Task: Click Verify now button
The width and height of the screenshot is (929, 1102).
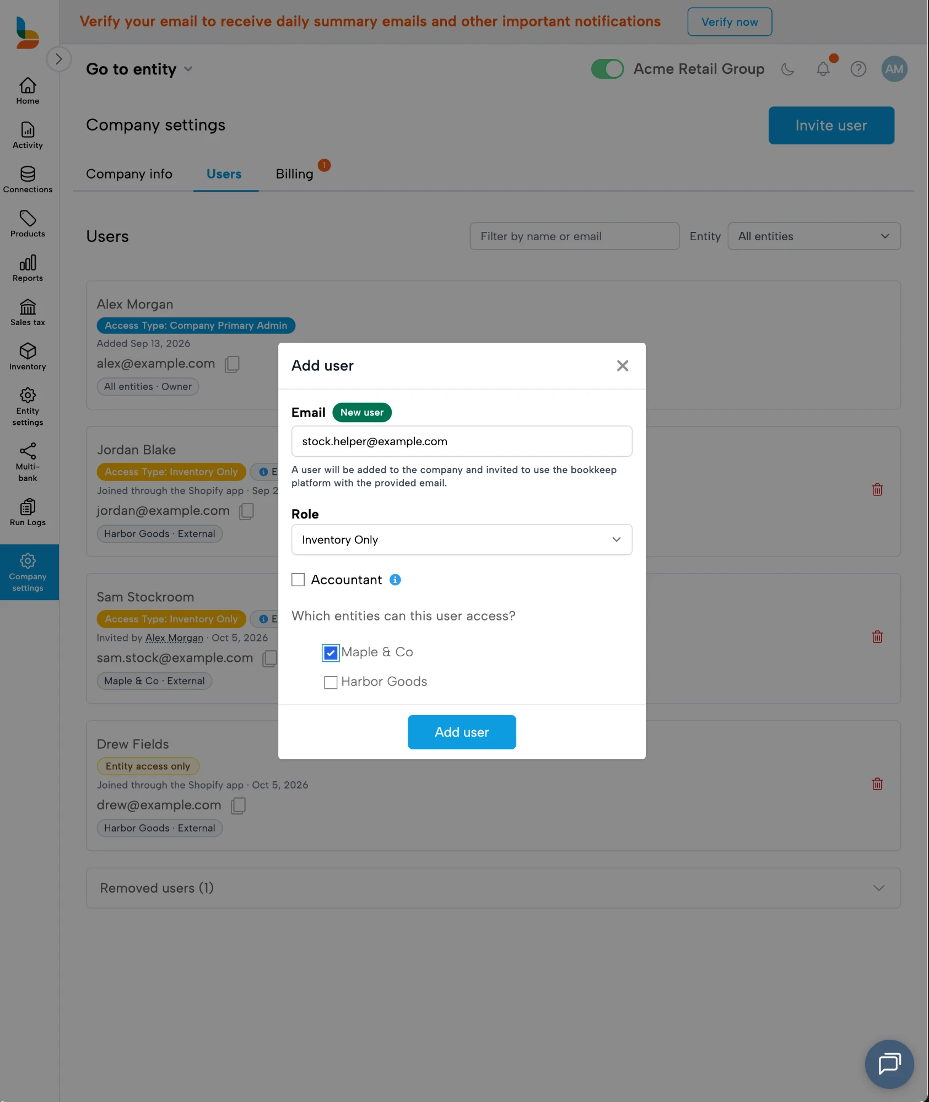Action: click(730, 22)
